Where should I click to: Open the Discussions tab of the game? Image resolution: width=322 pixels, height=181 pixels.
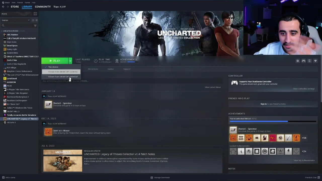(93, 69)
